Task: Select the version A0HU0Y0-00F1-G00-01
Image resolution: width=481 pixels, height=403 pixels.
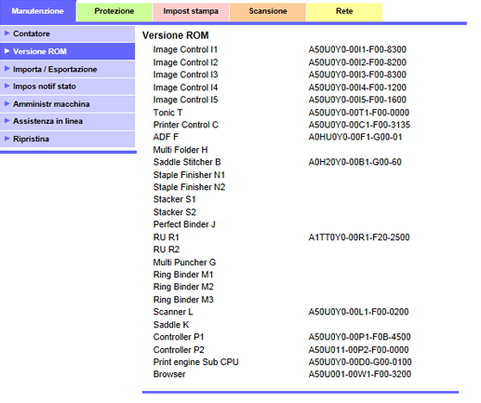Action: click(x=355, y=137)
